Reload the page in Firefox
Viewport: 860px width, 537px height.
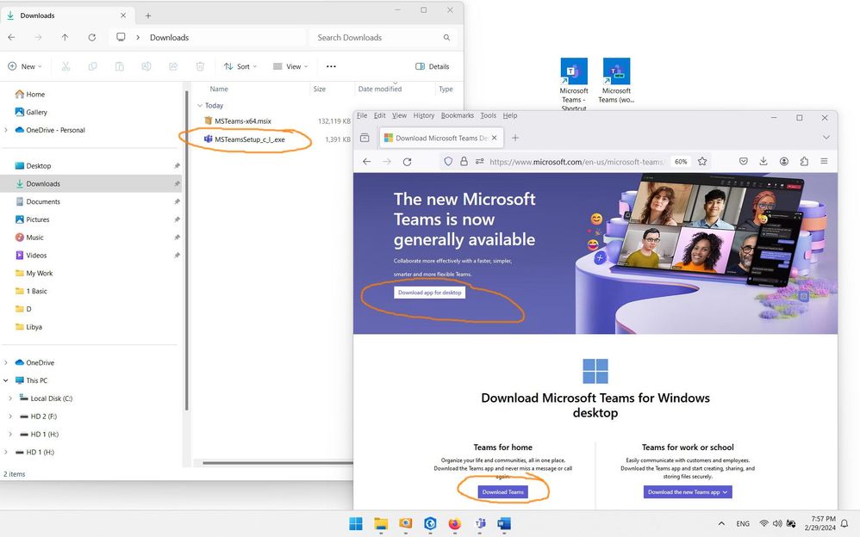[407, 162]
